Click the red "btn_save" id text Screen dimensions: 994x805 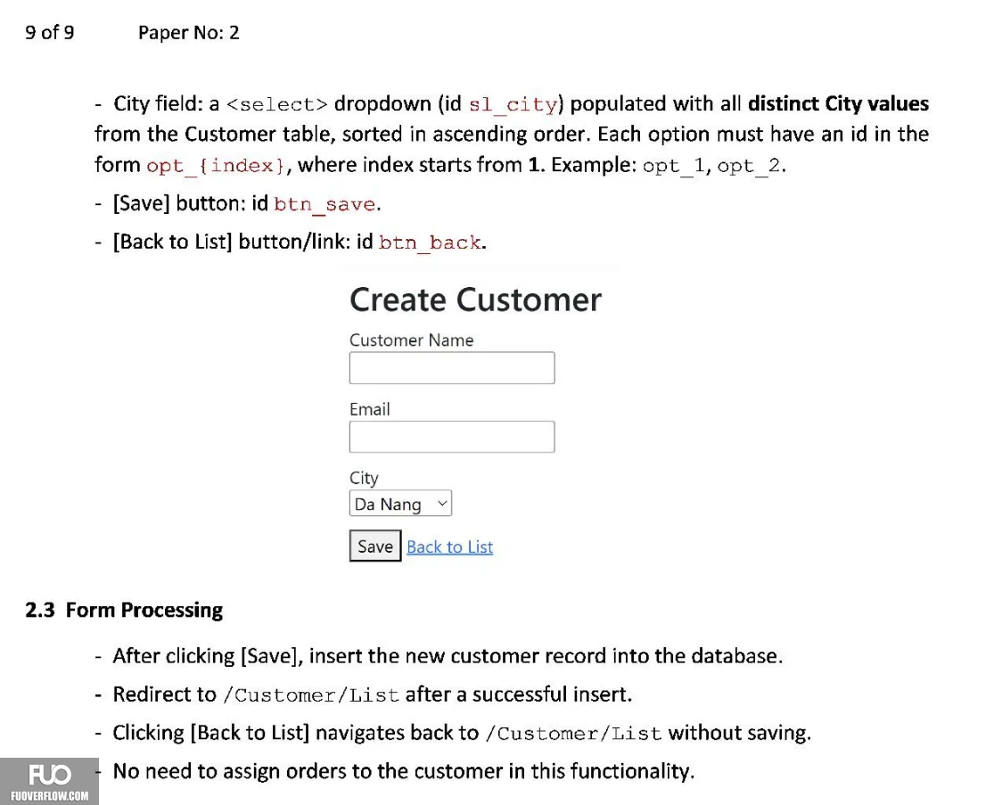coord(324,204)
